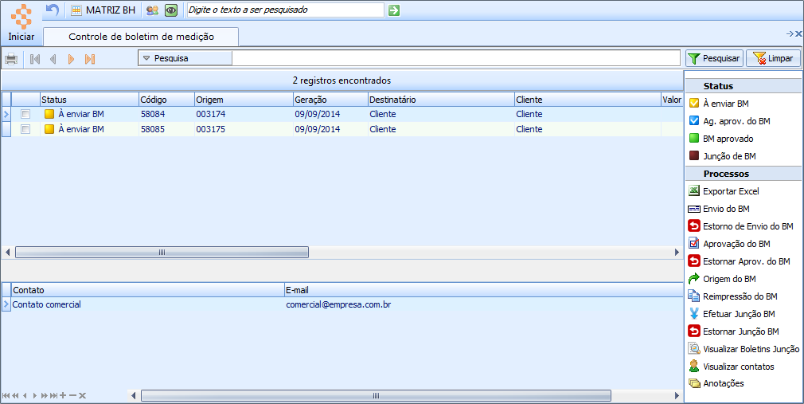Click 'Visualizar Boletins Junção'
Image resolution: width=804 pixels, height=404 pixels.
pyautogui.click(x=744, y=349)
